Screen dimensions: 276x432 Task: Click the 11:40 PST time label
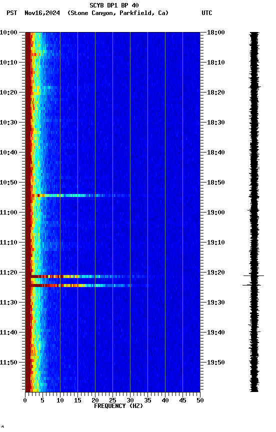click(x=8, y=333)
